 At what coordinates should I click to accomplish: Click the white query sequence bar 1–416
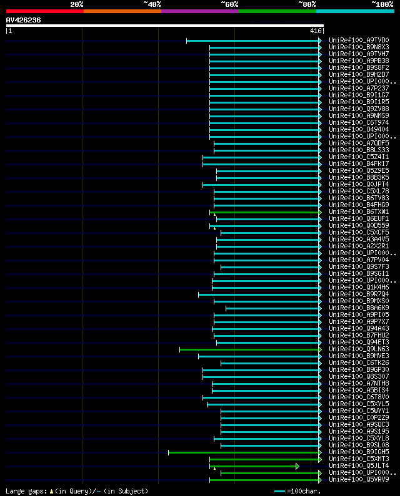click(x=165, y=26)
